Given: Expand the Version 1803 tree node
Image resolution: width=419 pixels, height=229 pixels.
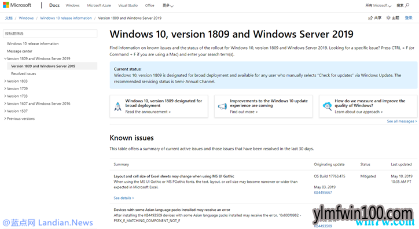Looking at the screenshot, I should click(5, 81).
